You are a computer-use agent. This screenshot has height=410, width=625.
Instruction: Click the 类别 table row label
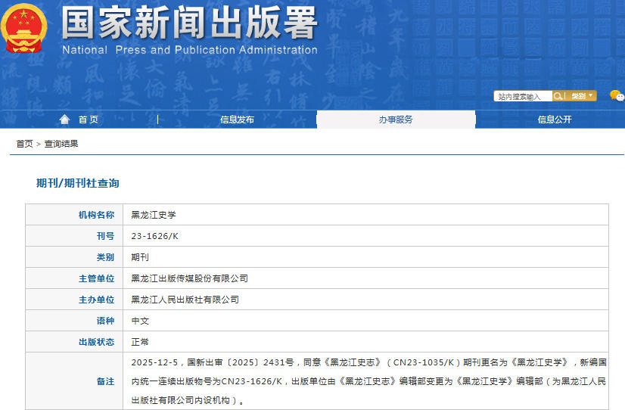(x=105, y=257)
